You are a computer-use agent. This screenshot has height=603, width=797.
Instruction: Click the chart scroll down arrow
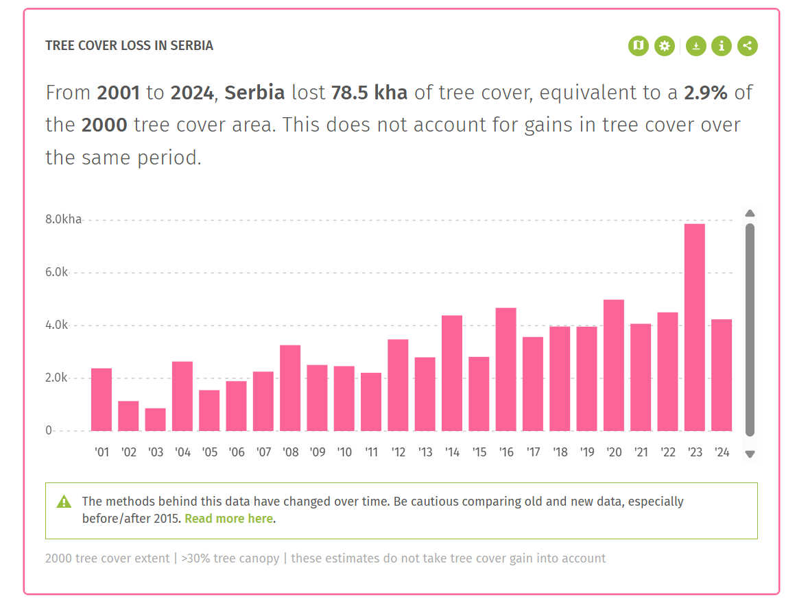[750, 454]
